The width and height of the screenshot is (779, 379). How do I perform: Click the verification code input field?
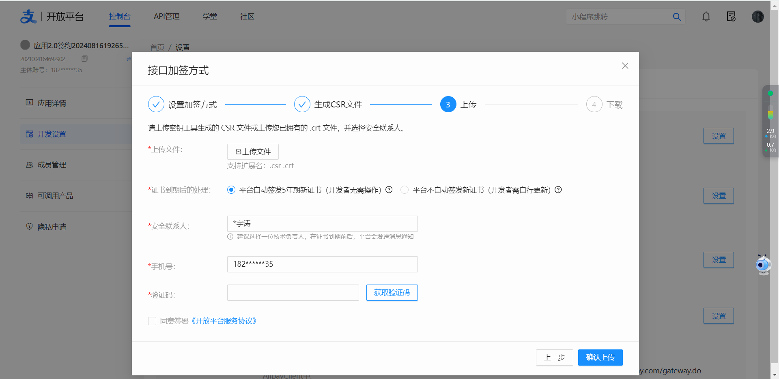(293, 293)
